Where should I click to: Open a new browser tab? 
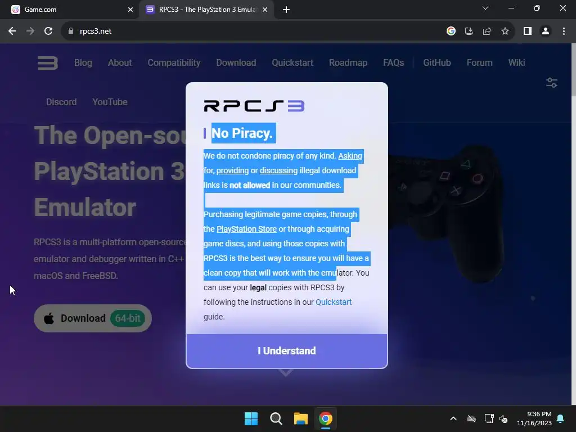pyautogui.click(x=286, y=10)
